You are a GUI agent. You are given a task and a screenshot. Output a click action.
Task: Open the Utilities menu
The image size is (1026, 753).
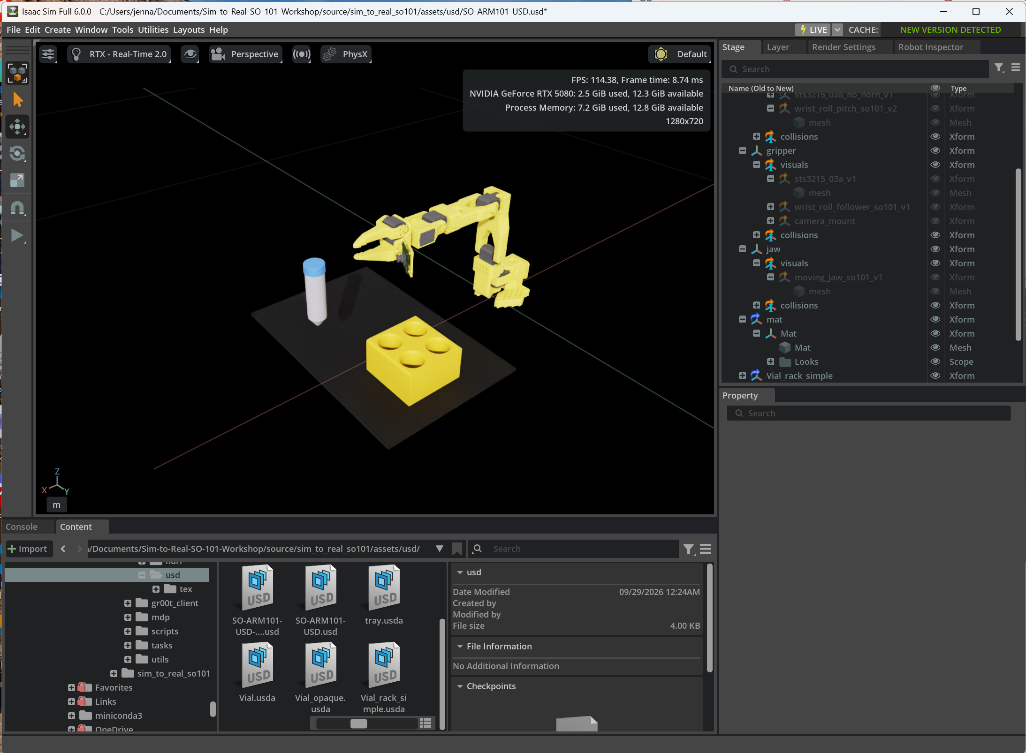point(153,30)
